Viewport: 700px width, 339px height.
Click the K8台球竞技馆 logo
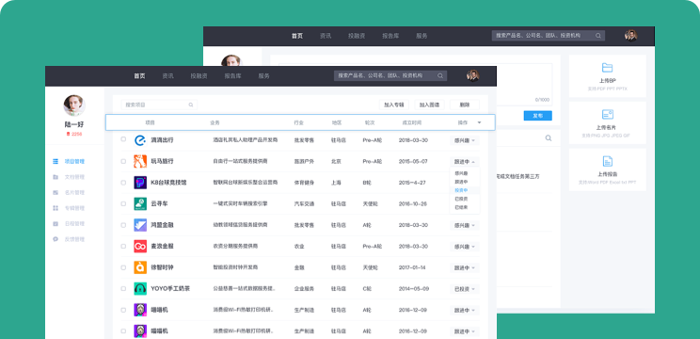tap(140, 183)
